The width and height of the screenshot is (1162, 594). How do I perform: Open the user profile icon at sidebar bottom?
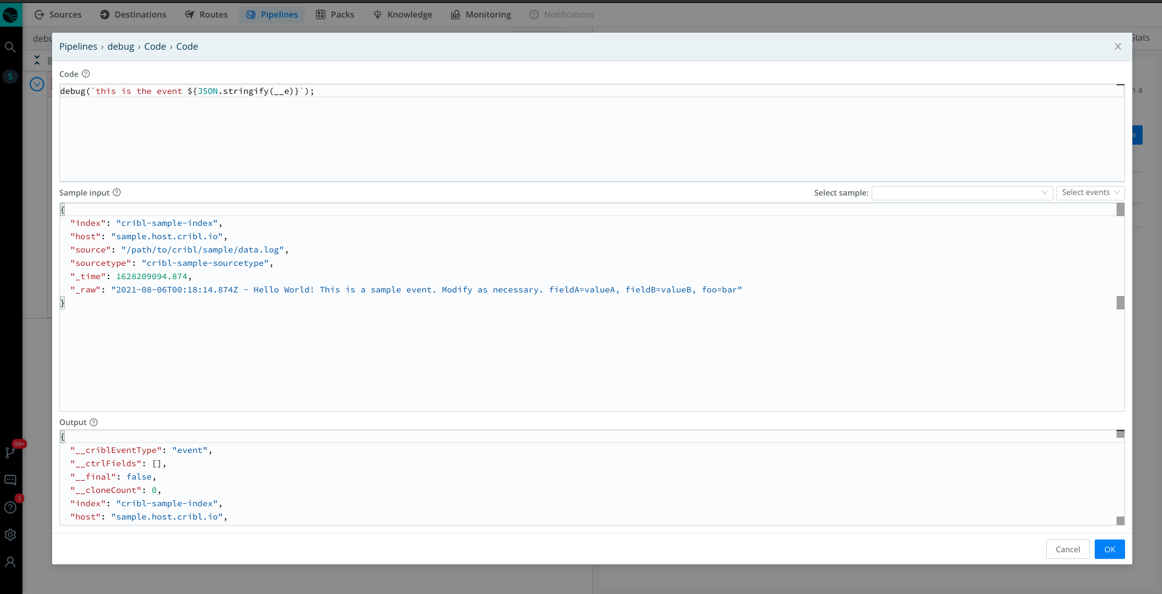(10, 563)
